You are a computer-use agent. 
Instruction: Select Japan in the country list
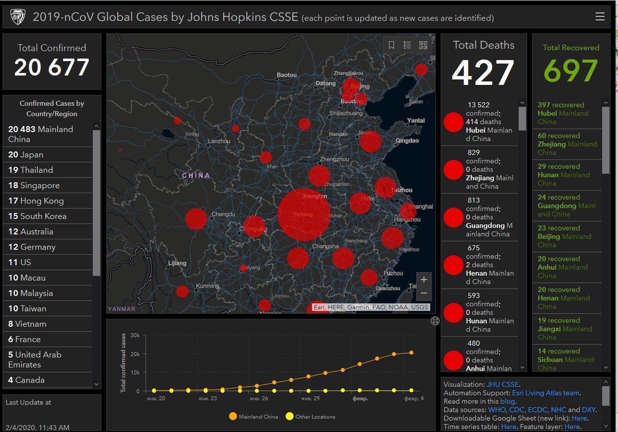26,154
